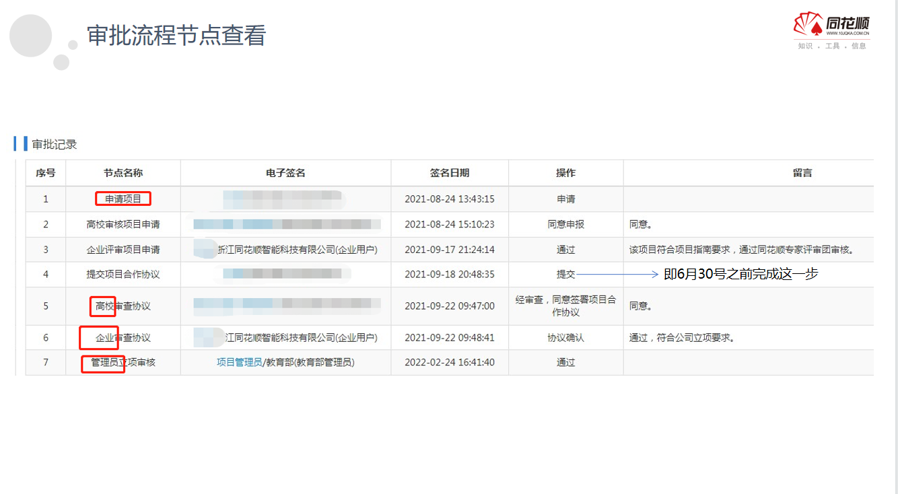Click the 提交项目合作协议 node name
This screenshot has width=898, height=494.
tap(123, 275)
